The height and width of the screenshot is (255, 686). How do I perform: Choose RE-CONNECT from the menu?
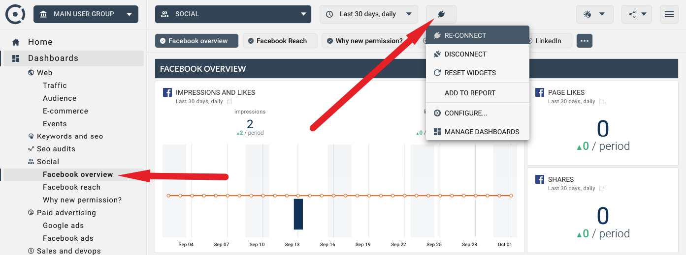click(x=478, y=35)
